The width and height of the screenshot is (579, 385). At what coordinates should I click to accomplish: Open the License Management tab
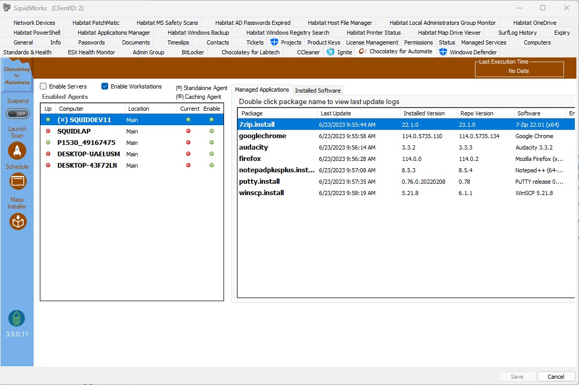372,42
